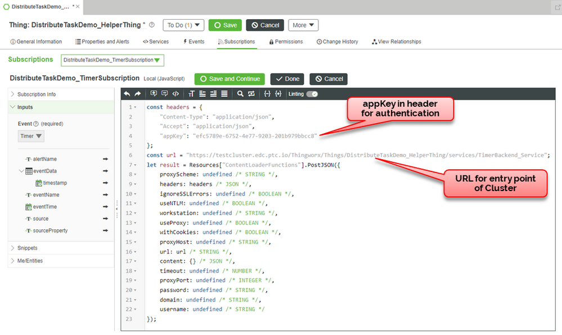This screenshot has height=335, width=562.
Task: Open the Timer event dropdown
Action: (31, 136)
